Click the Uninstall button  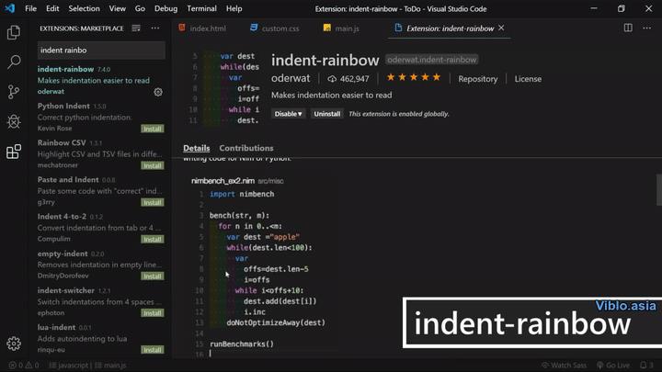click(326, 114)
